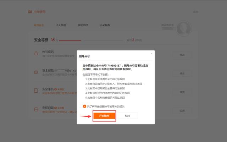
Task: Click the 存在2项风险 text
Action: [x=134, y=40]
